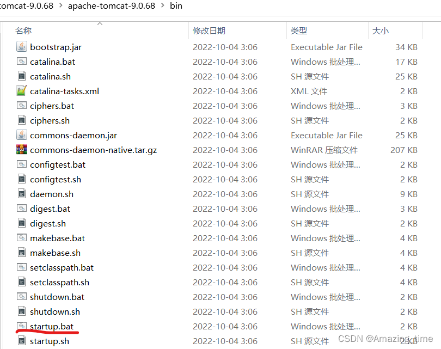Select the file name setclasspath.bat

(62, 267)
